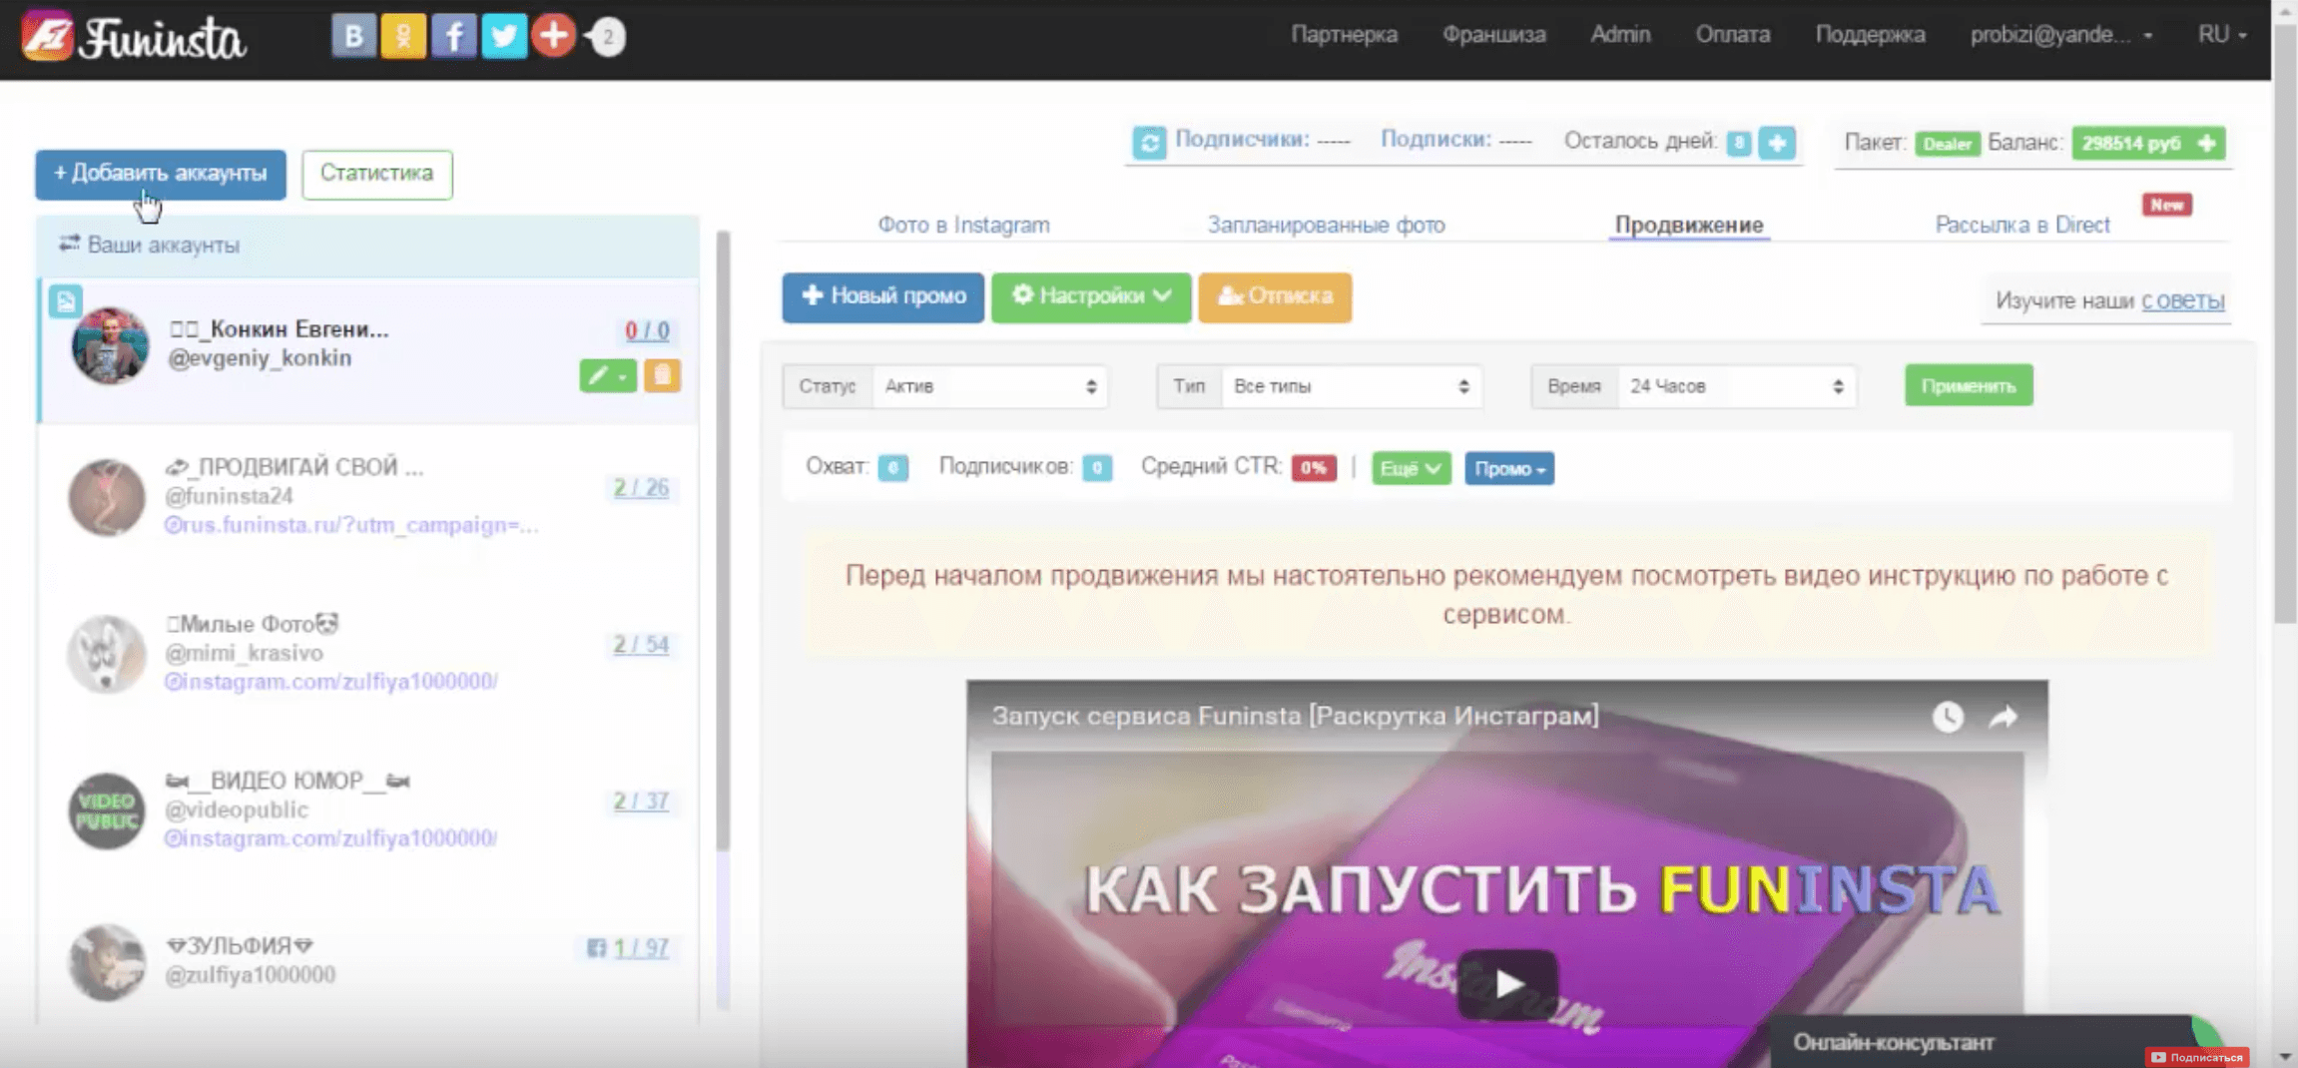Click the Facebook share icon
The image size is (2298, 1068).
pos(453,37)
